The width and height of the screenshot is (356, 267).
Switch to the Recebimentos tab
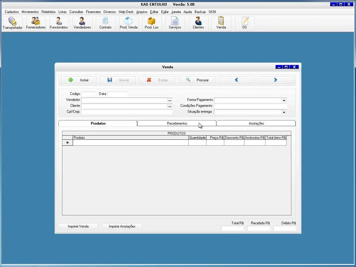tap(177, 123)
